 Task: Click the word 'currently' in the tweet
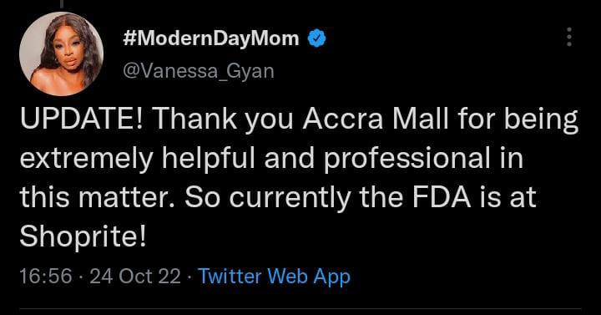290,199
